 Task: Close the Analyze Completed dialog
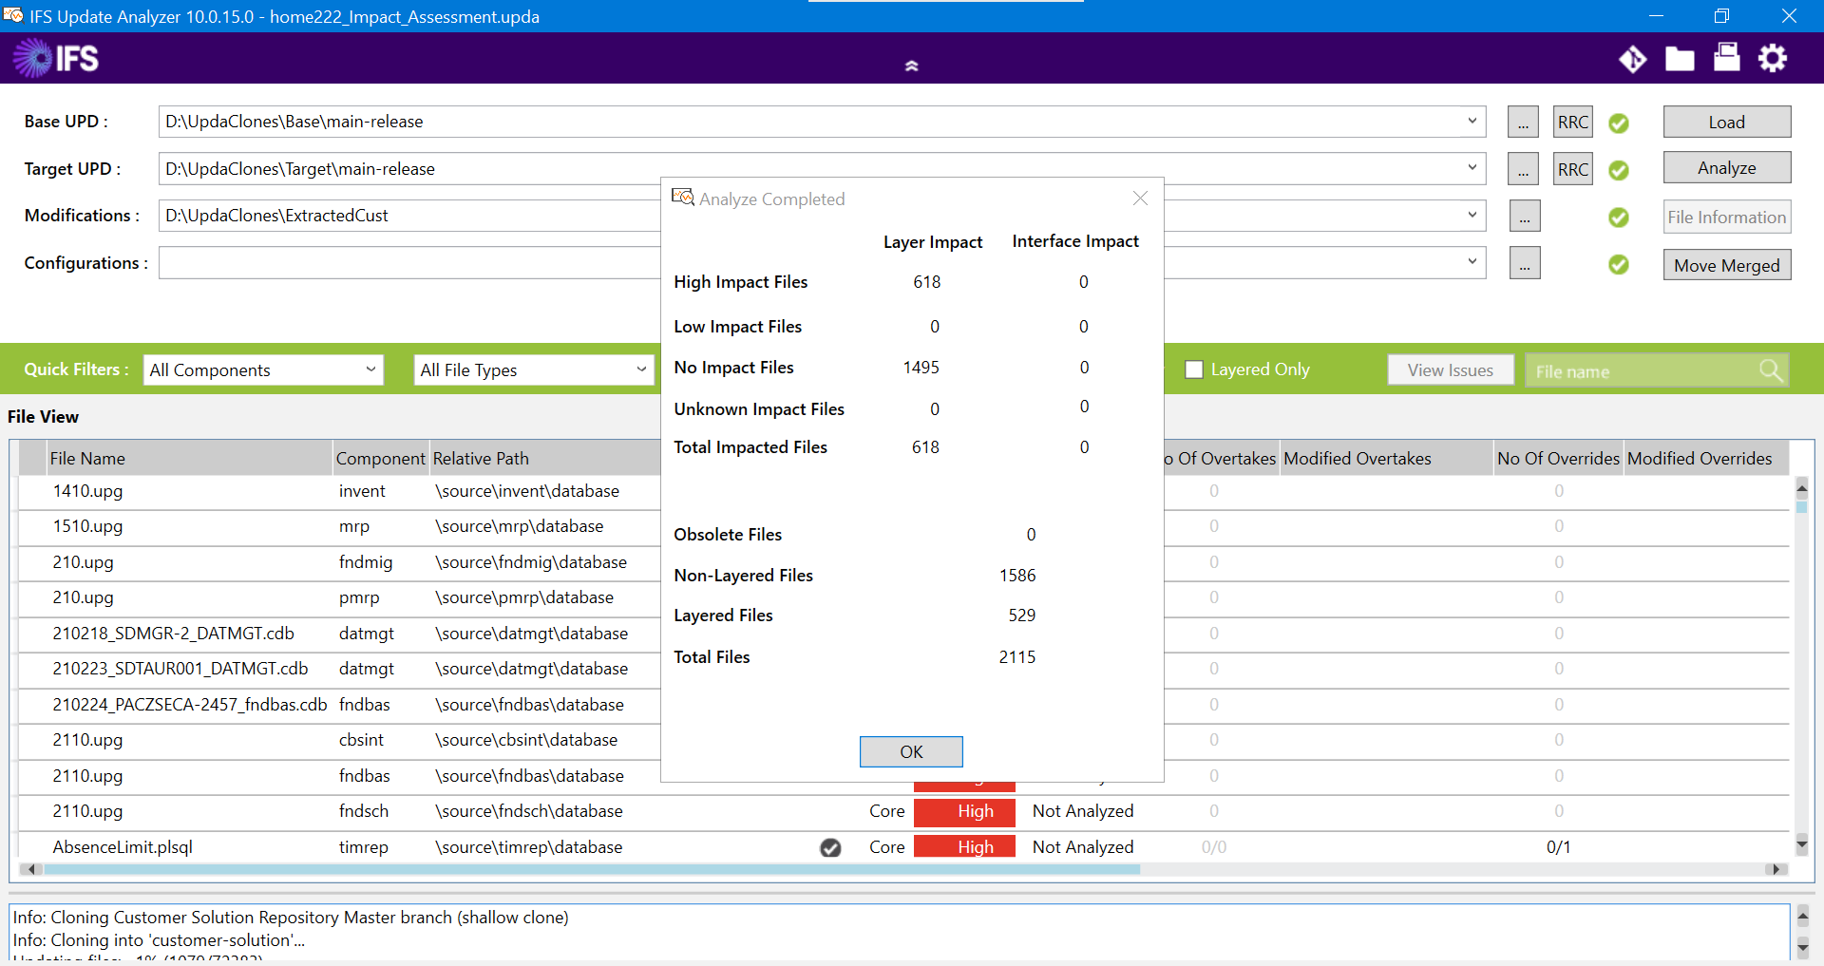pyautogui.click(x=1140, y=198)
